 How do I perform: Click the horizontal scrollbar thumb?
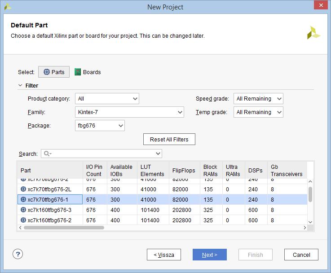pos(64,228)
